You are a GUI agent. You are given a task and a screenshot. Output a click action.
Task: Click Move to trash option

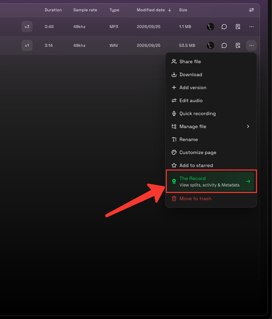tap(211, 198)
